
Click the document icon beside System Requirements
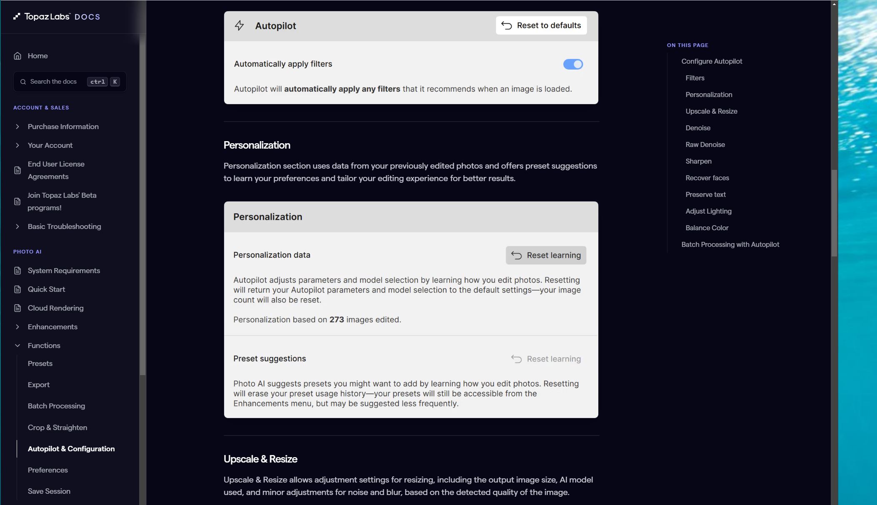click(x=17, y=271)
